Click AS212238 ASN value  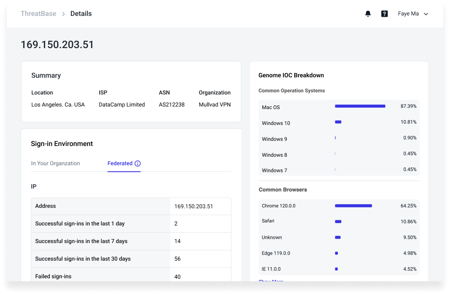point(172,104)
